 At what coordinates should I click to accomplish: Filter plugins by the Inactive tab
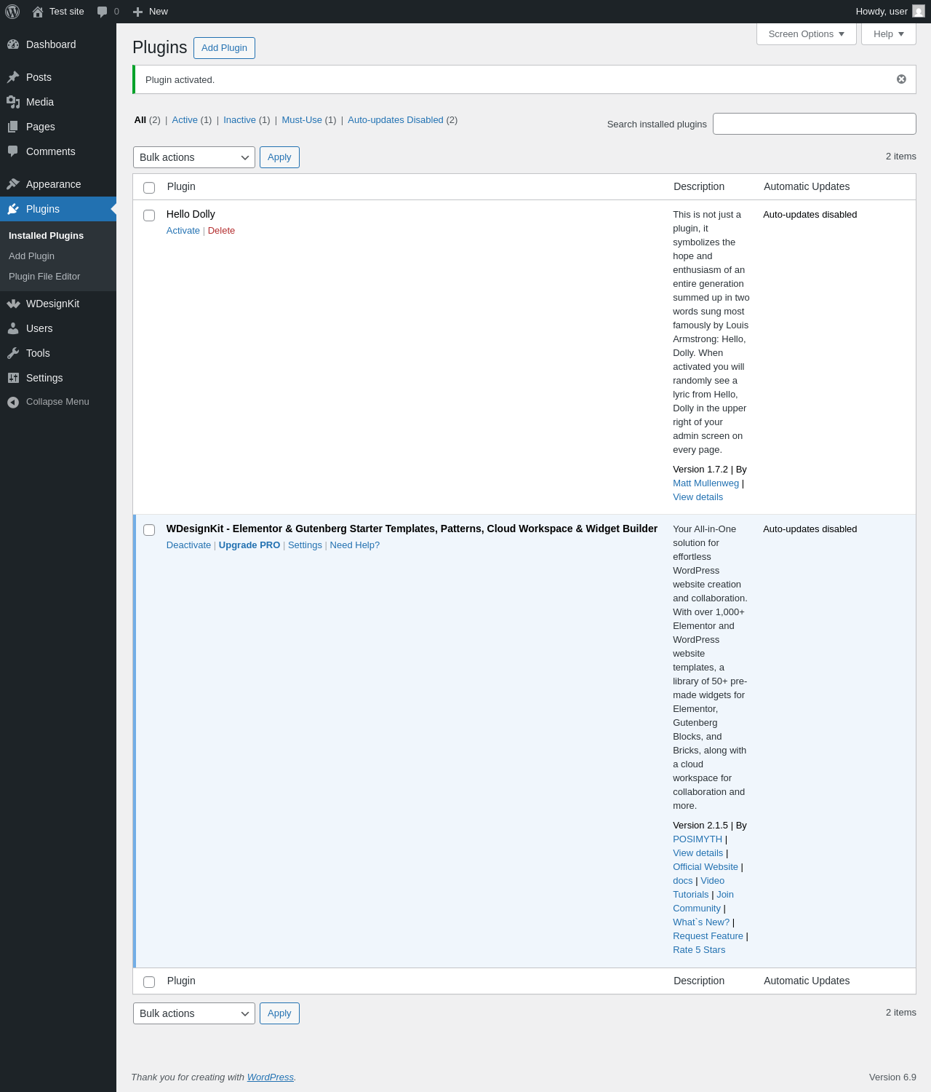pos(239,120)
